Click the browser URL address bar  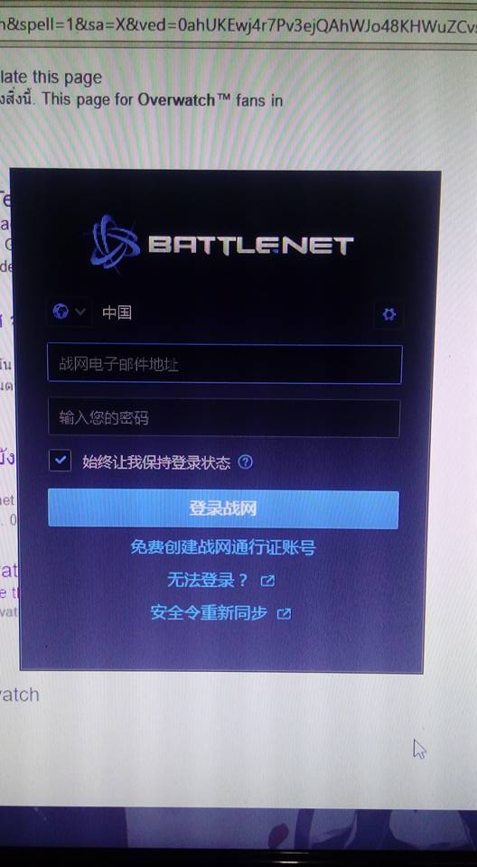pyautogui.click(x=238, y=25)
